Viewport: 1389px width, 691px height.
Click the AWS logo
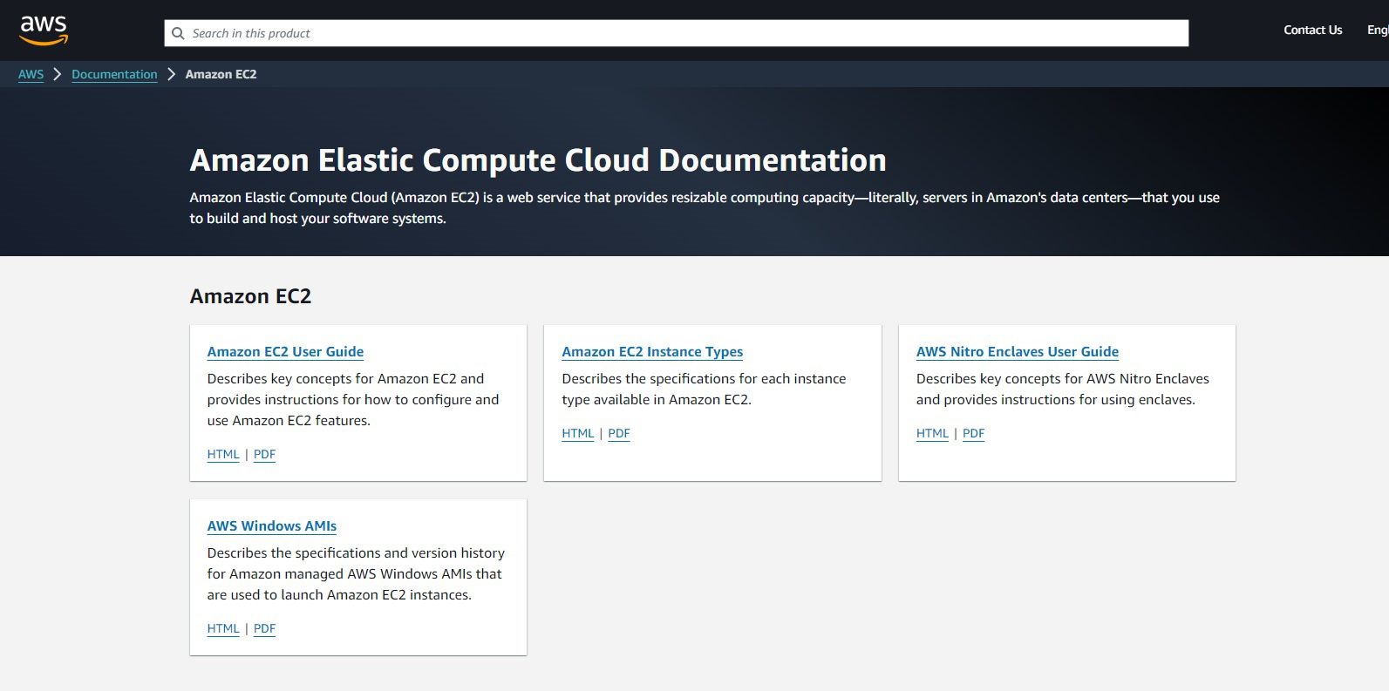(x=44, y=30)
